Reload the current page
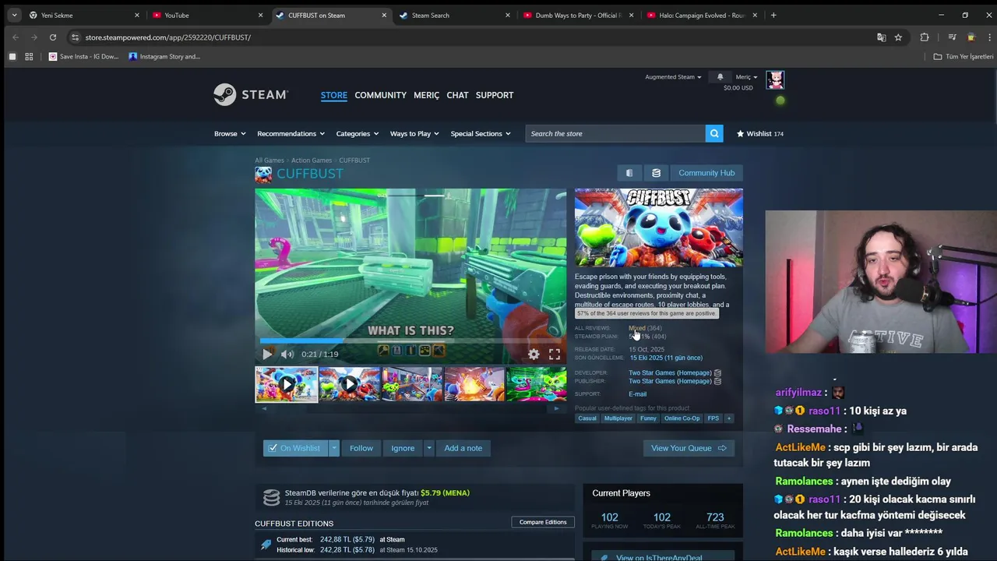Viewport: 997px width, 561px height. (x=52, y=37)
